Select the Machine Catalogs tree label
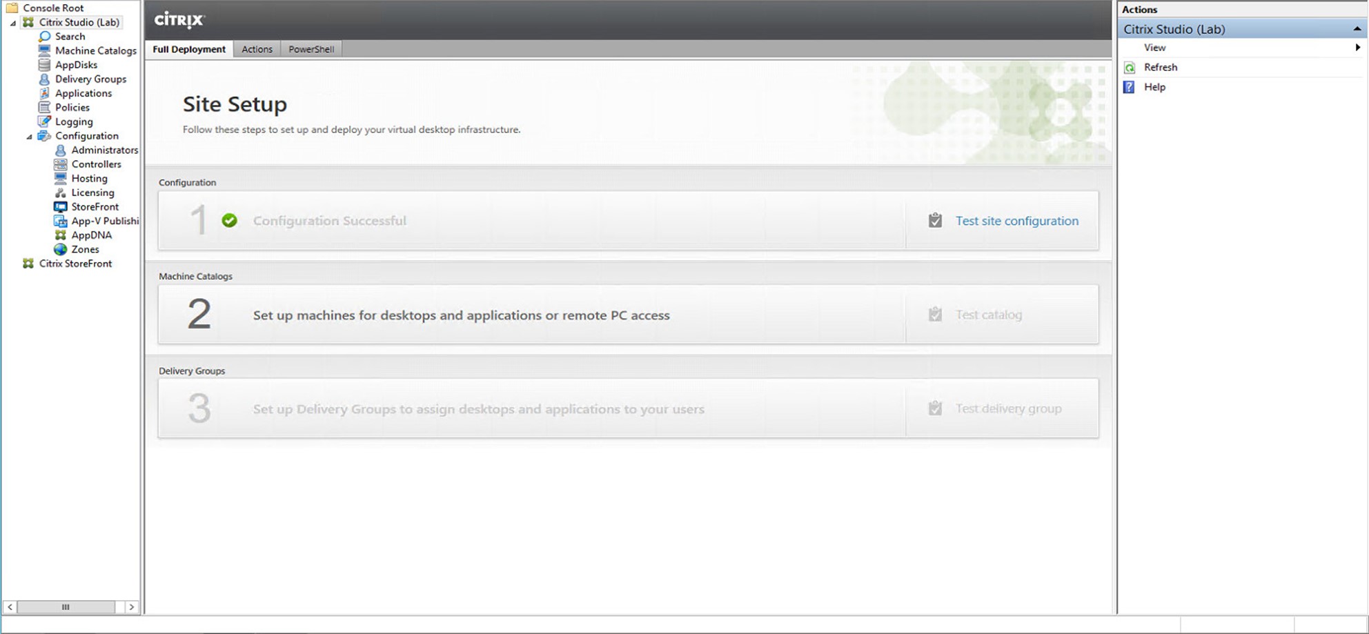1369x634 pixels. tap(96, 50)
